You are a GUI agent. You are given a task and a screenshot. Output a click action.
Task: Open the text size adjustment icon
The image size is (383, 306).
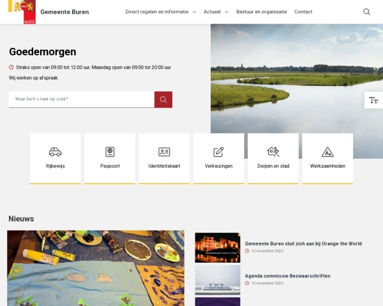pos(373,100)
